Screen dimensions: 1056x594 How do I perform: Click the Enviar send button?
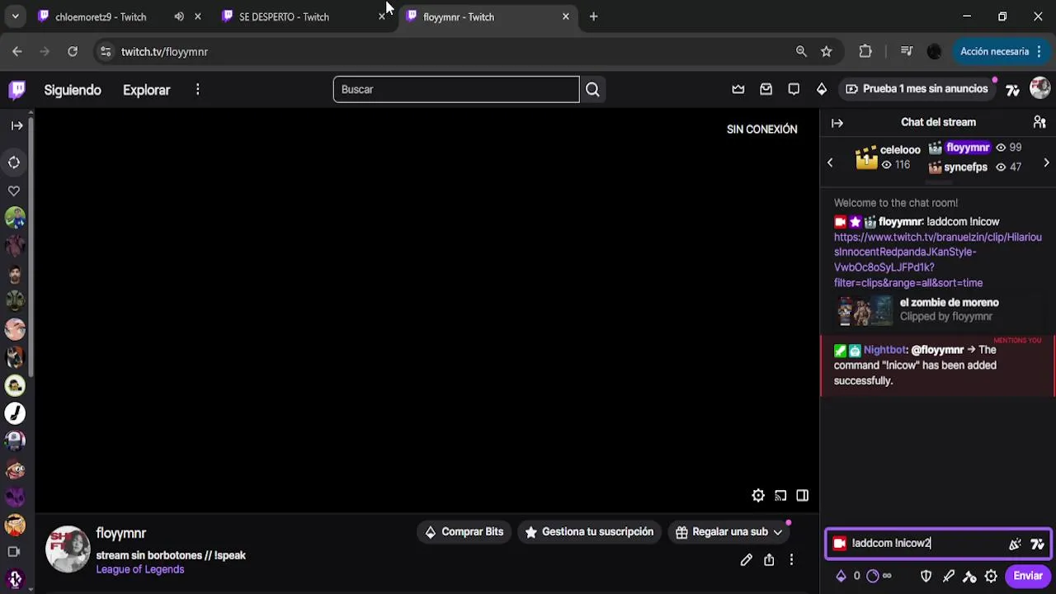click(x=1028, y=576)
